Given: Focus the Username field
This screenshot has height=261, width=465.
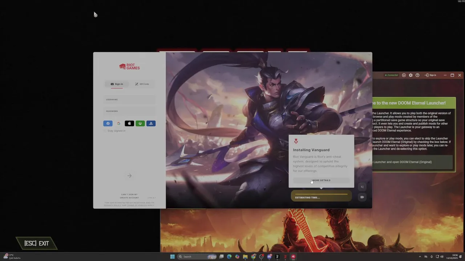Looking at the screenshot, I should 129,100.
